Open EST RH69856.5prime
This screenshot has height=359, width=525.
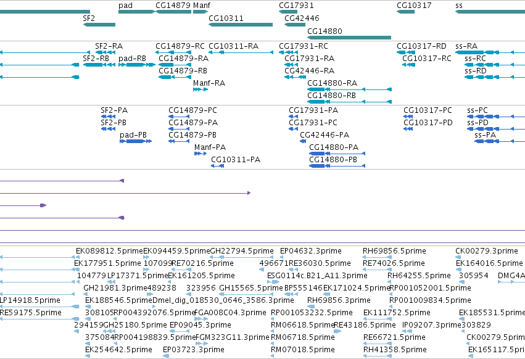(394, 251)
